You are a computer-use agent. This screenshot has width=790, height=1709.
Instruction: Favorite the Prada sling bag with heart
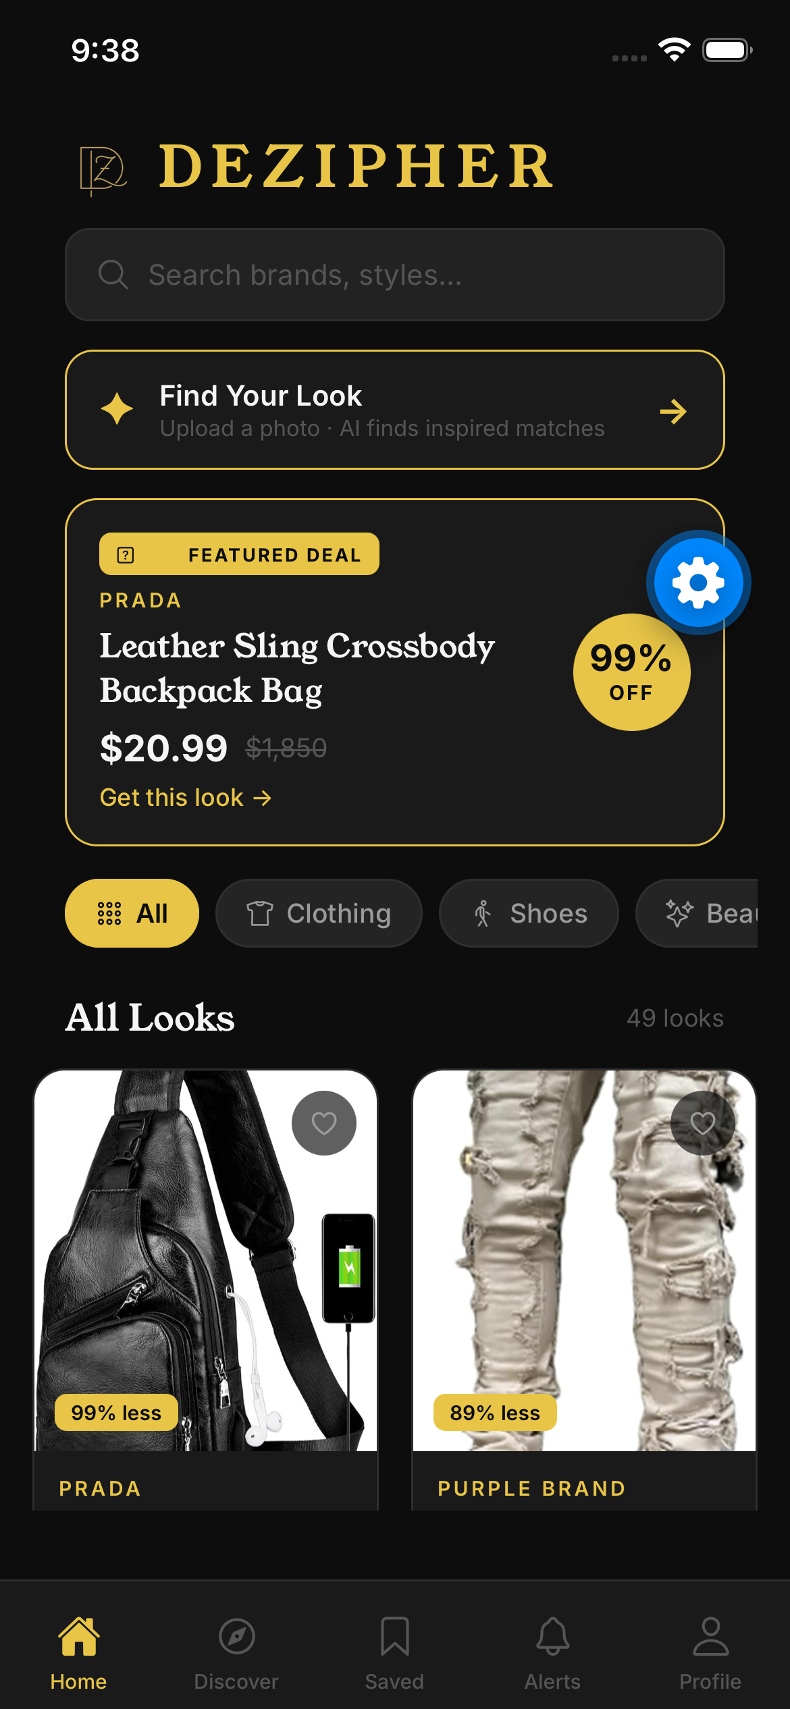324,1123
